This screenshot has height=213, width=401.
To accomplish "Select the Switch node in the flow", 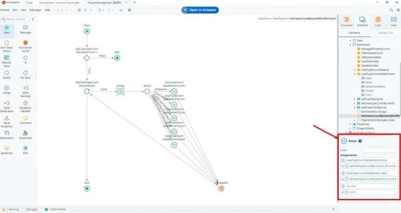I will (x=147, y=91).
